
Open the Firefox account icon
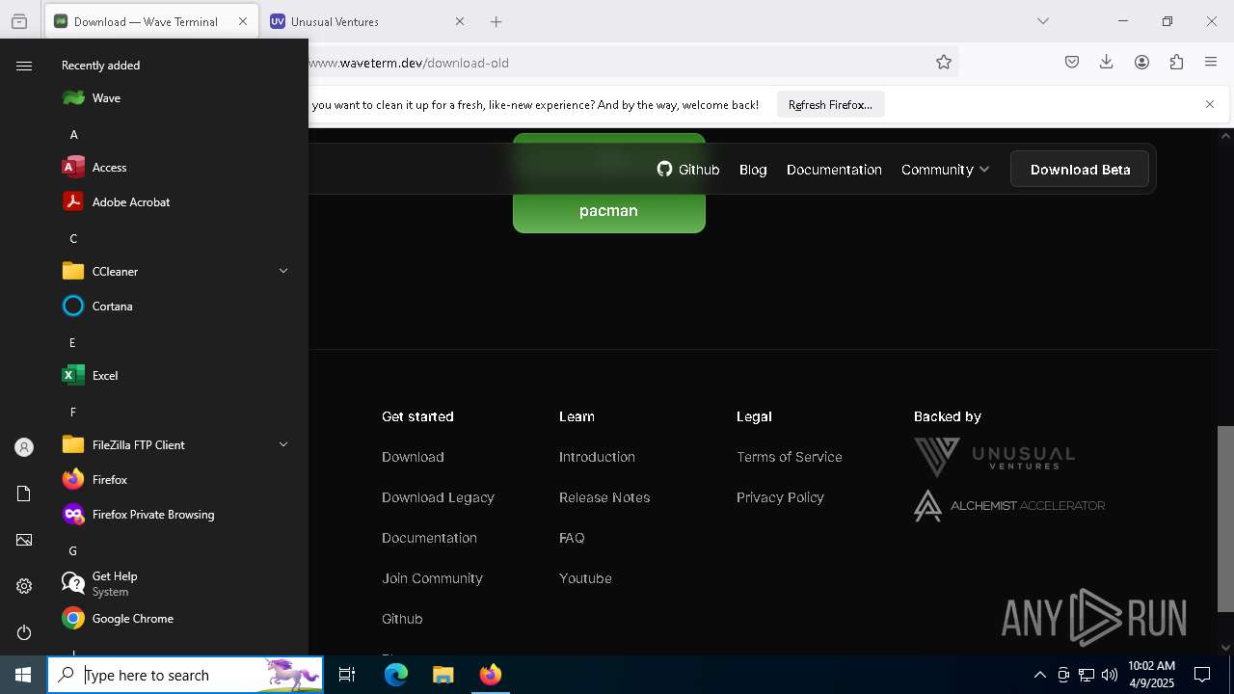coord(1141,63)
